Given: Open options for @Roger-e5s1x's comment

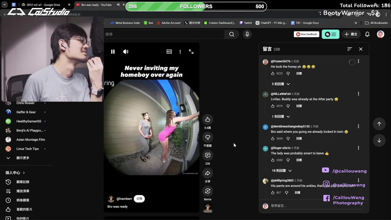Looking at the screenshot, I should tap(358, 148).
